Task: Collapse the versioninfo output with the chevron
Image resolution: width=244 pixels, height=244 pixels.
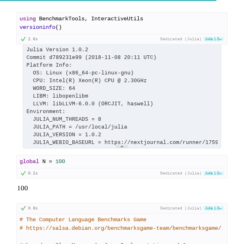Action: pyautogui.click(x=122, y=146)
